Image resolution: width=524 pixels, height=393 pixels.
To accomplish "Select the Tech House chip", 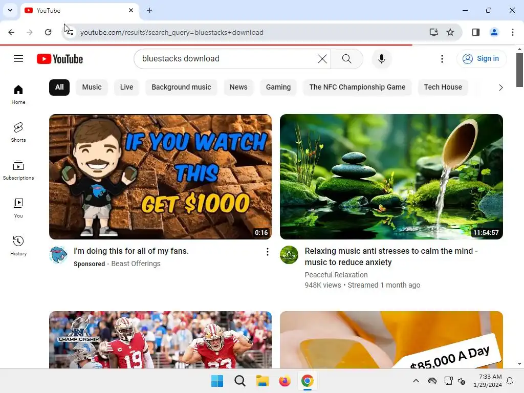I will pos(443,87).
